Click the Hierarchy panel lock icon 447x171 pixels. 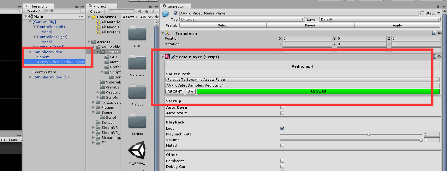click(x=77, y=6)
